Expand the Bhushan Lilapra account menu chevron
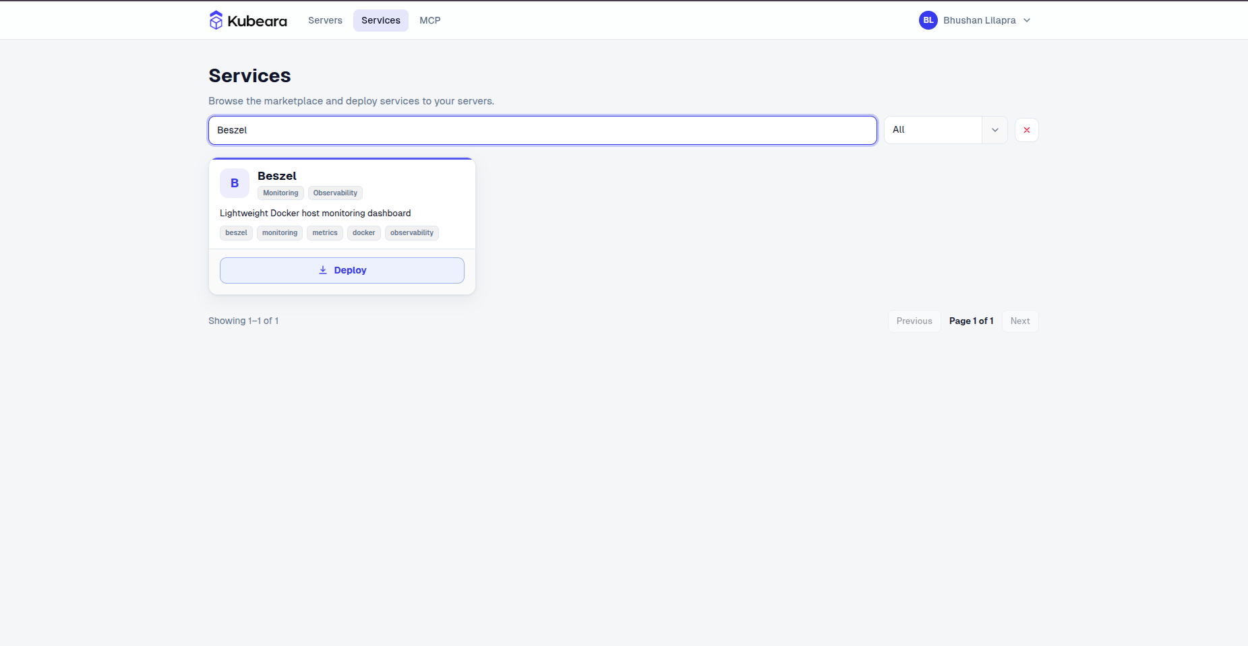 tap(1027, 20)
